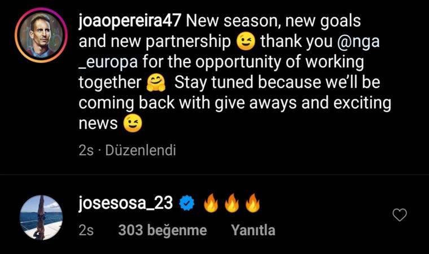
Task: View the 303 beğenme likes list
Action: [x=163, y=230]
